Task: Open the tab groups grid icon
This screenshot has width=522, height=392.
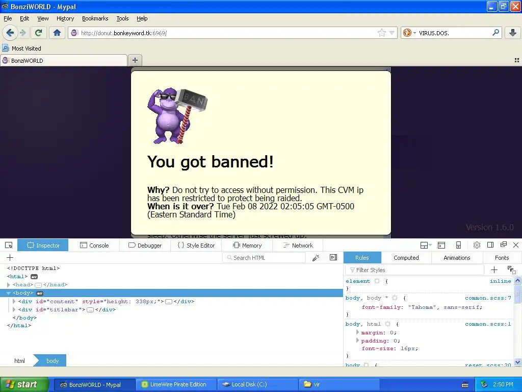Action: pyautogui.click(x=517, y=60)
